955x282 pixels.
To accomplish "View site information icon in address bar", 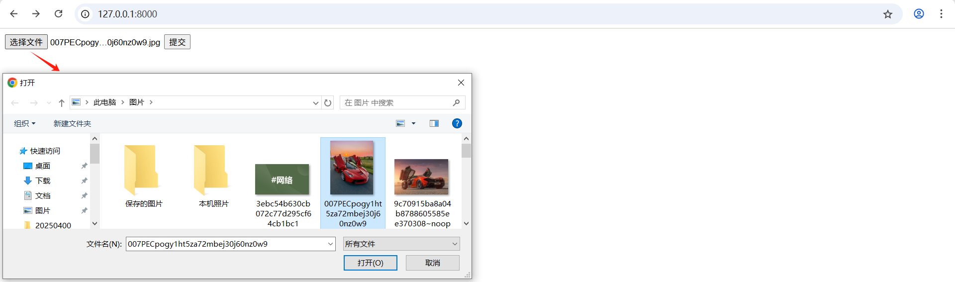I will click(86, 14).
